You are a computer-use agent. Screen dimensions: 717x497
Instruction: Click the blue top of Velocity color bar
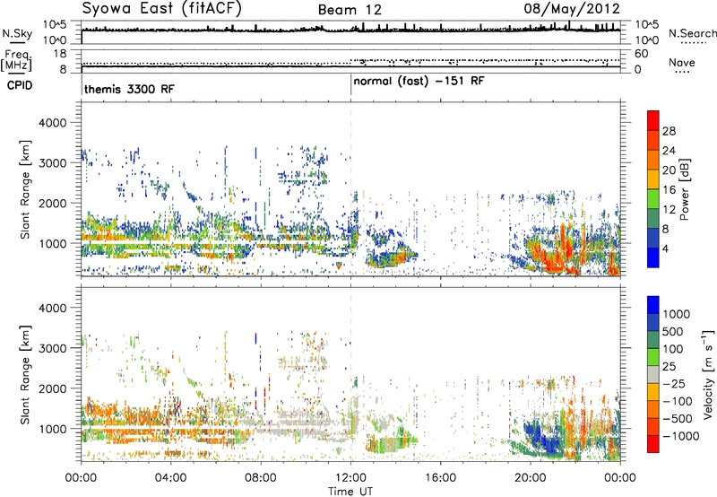[653, 305]
